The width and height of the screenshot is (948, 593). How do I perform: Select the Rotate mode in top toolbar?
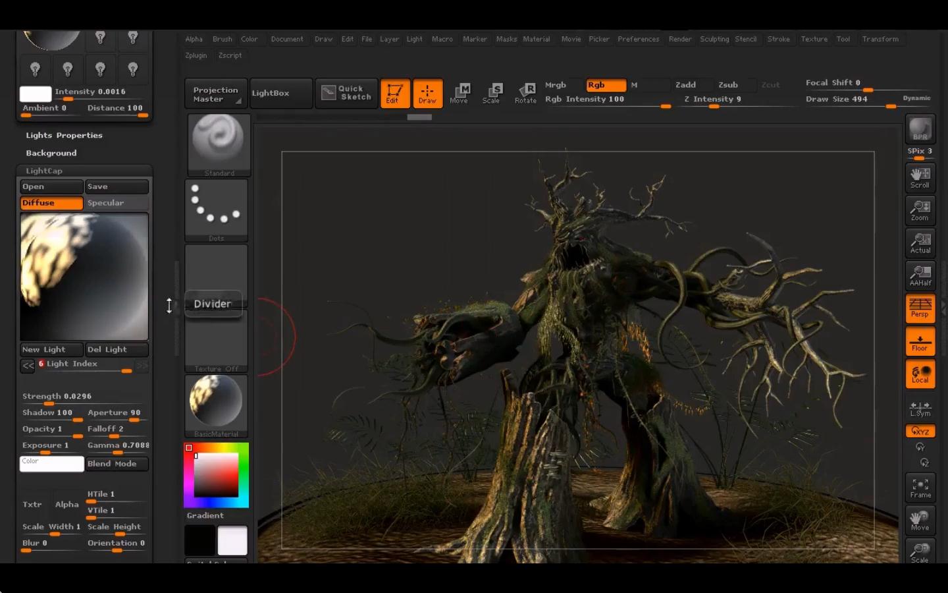(525, 93)
